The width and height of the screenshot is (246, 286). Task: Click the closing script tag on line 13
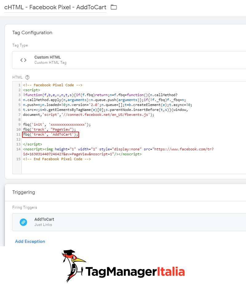click(33, 144)
